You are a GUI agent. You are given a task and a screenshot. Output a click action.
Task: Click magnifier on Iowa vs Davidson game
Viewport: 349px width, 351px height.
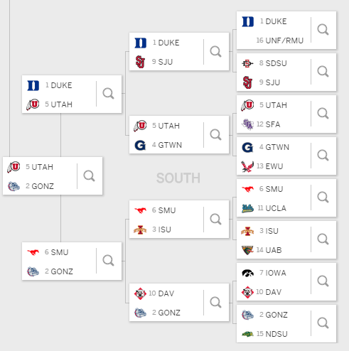tap(323, 281)
